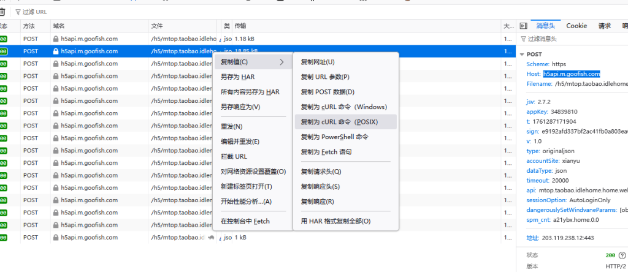Select 复制为 Fetch 语句

tap(346, 152)
